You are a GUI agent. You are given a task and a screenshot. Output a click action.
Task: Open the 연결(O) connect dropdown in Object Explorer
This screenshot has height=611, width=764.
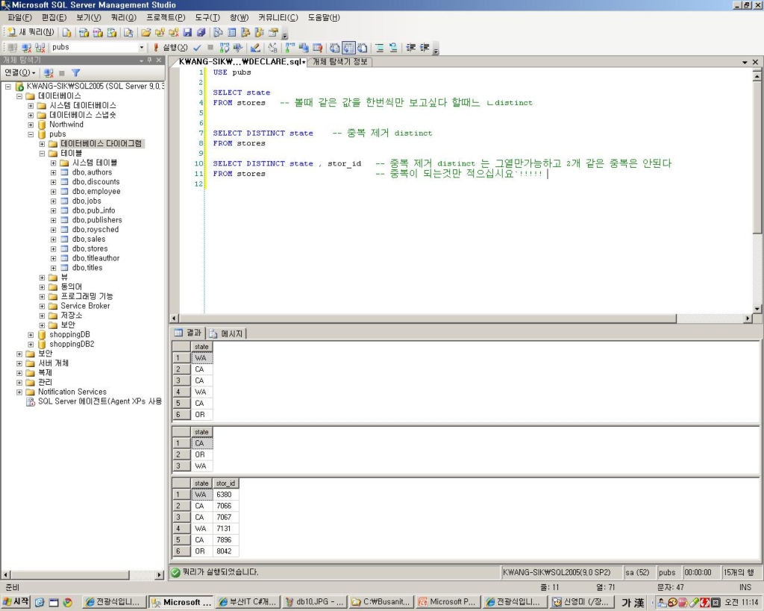(20, 72)
